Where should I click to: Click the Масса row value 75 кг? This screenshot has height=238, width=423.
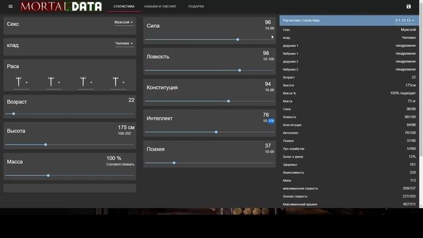point(412,101)
